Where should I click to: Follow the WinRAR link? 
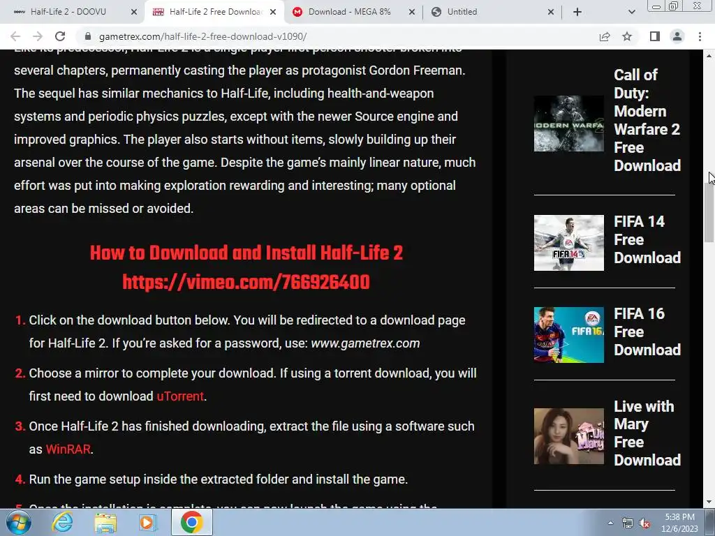click(x=68, y=449)
